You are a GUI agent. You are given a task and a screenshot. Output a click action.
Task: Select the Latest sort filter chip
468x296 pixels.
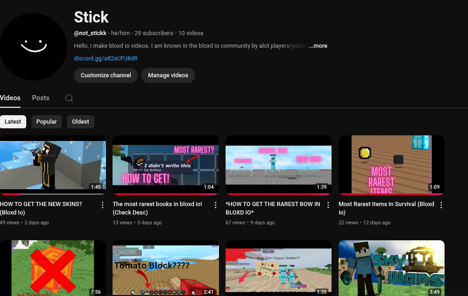pos(13,122)
